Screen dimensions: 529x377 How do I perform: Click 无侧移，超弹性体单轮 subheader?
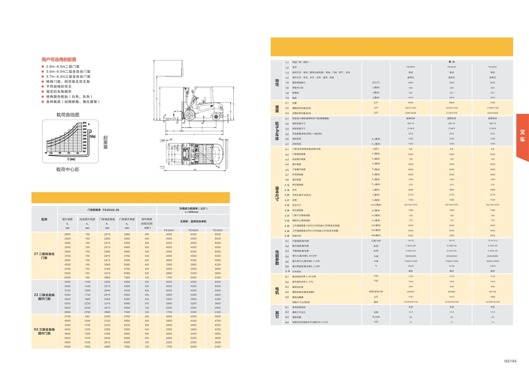pyautogui.click(x=193, y=220)
